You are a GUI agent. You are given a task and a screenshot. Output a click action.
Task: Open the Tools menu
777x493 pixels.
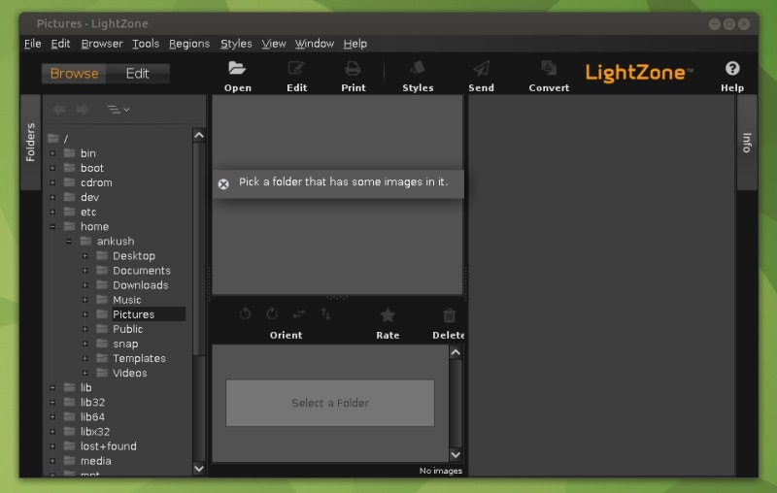click(x=146, y=44)
